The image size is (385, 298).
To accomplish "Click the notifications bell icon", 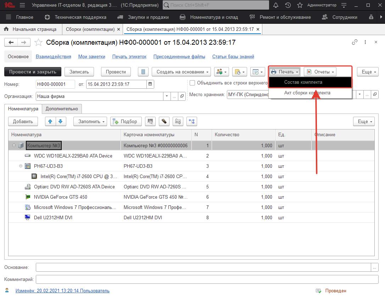I will [x=276, y=5].
